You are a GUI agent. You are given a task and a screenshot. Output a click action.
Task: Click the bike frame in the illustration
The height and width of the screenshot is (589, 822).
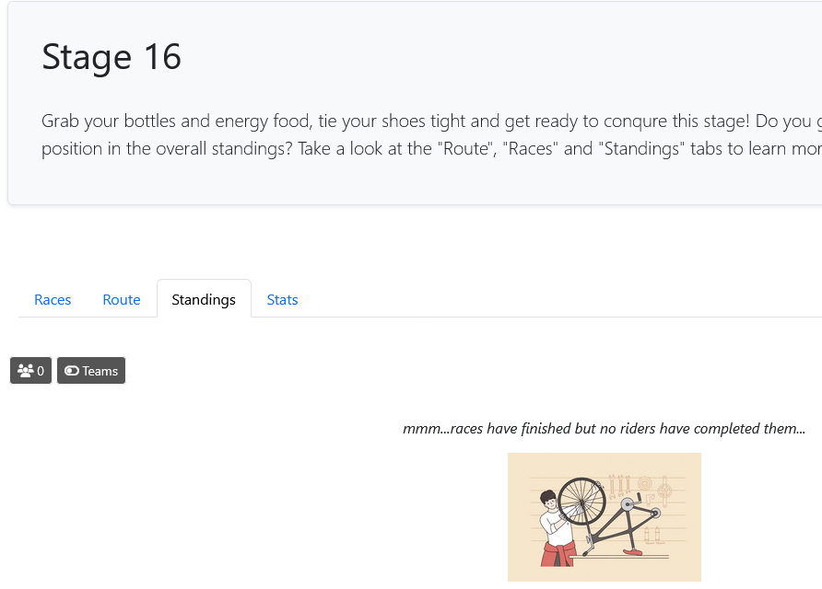click(x=610, y=526)
